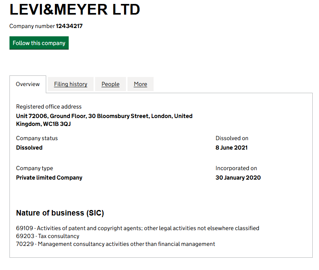Click the 8 June 2021 date
Image resolution: width=319 pixels, height=270 pixels.
click(x=231, y=148)
